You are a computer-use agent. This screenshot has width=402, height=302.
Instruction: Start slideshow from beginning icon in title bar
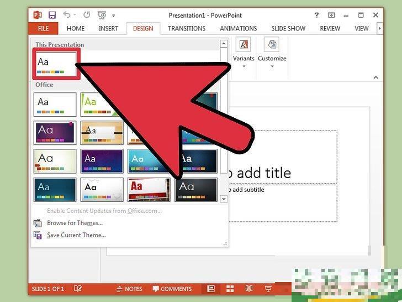102,15
